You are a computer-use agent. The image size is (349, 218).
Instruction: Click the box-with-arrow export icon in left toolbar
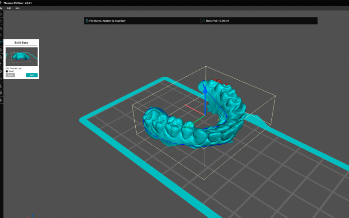1,78
